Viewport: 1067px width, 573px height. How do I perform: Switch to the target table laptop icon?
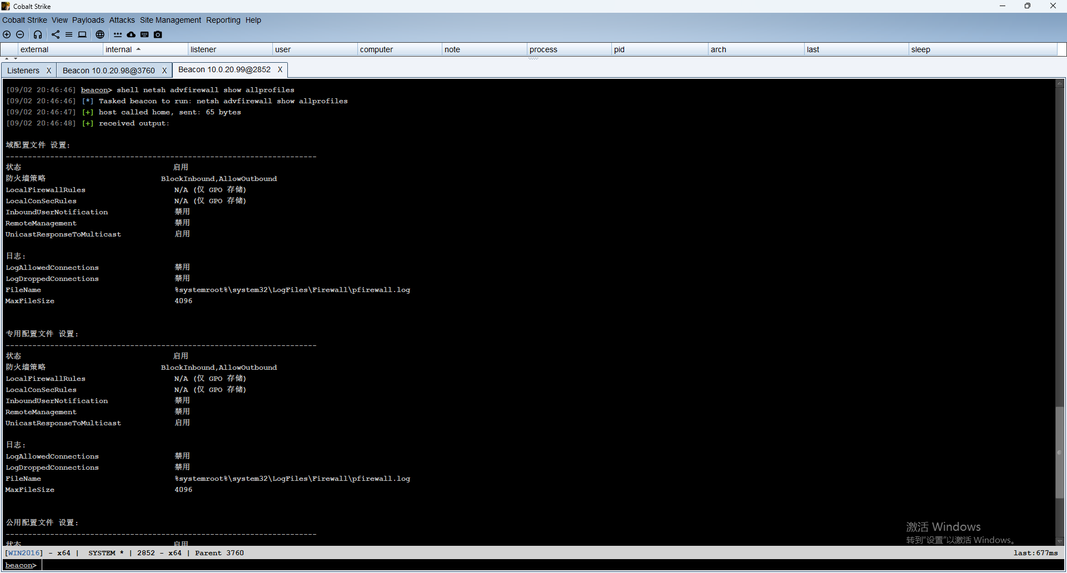(82, 34)
